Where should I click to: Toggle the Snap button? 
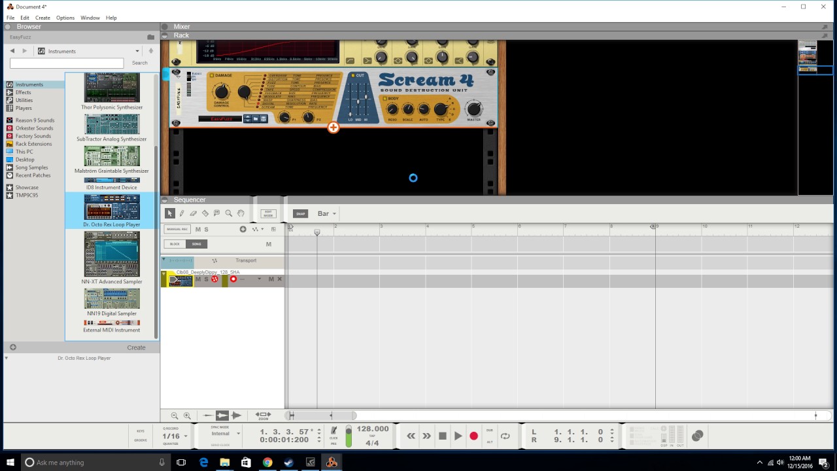(x=300, y=214)
